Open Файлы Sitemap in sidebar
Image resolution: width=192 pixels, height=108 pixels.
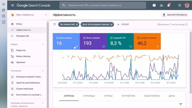(27, 56)
